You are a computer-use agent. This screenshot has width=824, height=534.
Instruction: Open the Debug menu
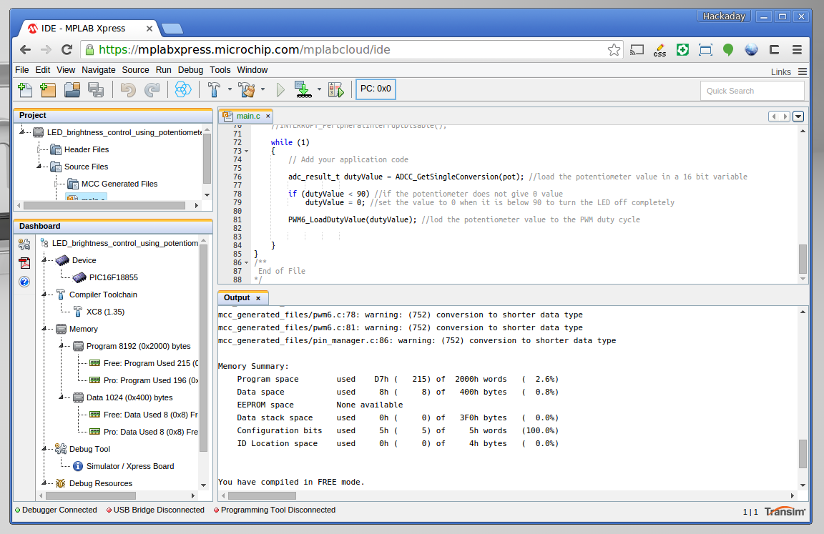[190, 70]
